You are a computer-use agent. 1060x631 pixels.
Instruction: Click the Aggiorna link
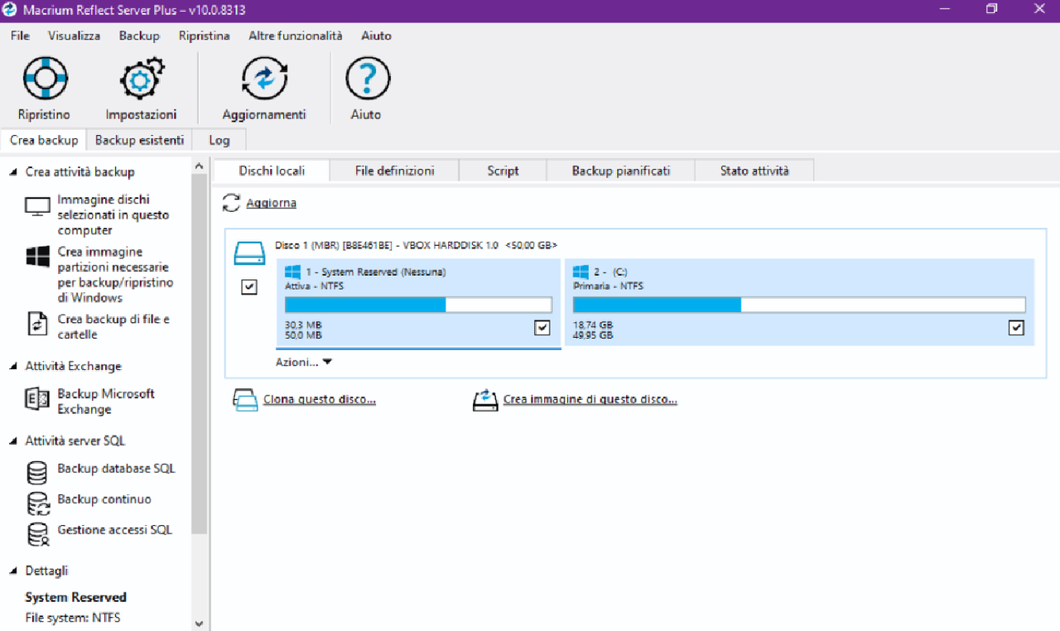(271, 203)
